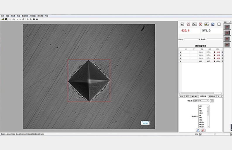Viewport: 232px width, 150px height.
Task: Select HRA in the scale list
Action: click(x=200, y=118)
